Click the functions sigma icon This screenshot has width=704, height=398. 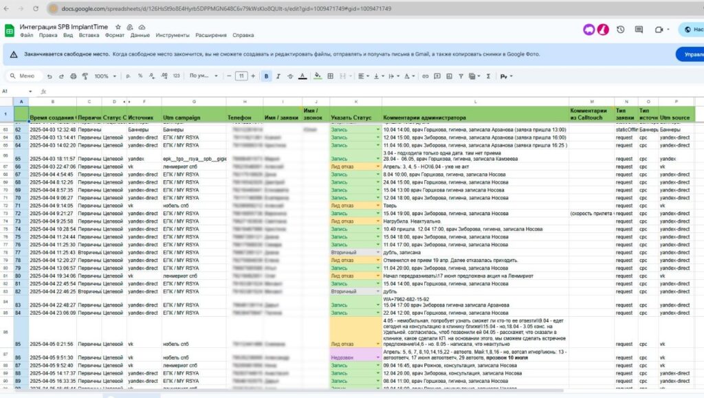pos(489,76)
